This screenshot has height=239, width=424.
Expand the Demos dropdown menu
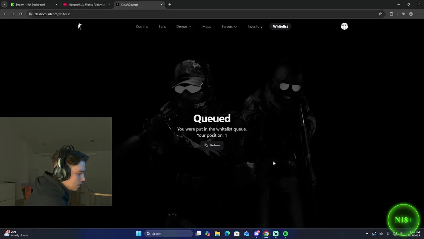pyautogui.click(x=184, y=27)
